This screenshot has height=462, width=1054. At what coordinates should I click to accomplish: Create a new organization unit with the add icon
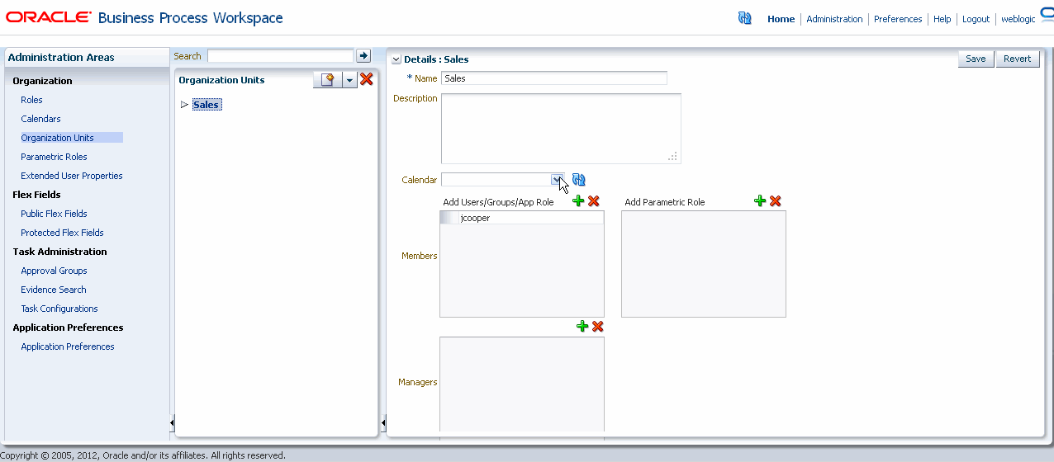coord(328,80)
